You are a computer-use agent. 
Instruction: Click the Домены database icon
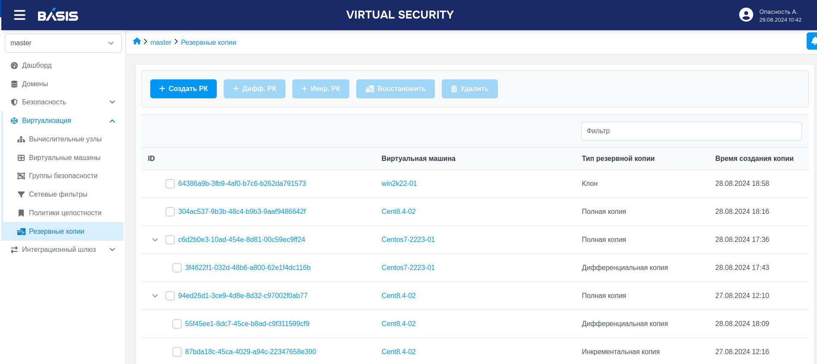pyautogui.click(x=14, y=84)
